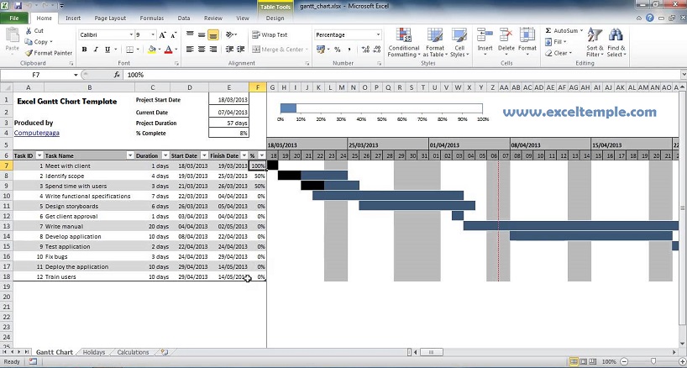Click Decrease Decimal icon

[x=378, y=50]
